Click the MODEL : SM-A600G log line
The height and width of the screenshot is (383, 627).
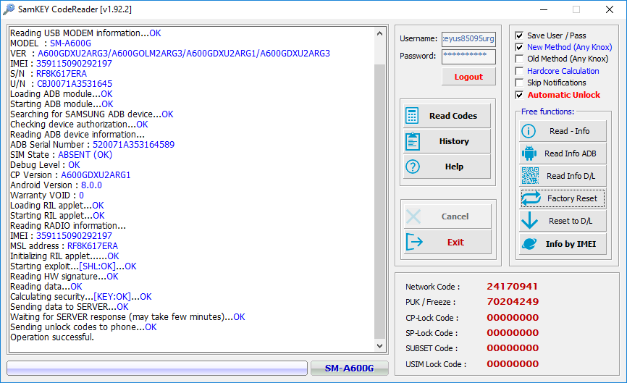coord(51,43)
